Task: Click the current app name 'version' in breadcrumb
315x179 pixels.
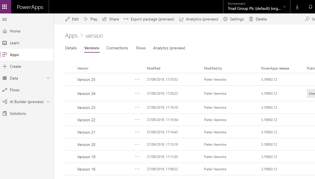Action: [94, 36]
